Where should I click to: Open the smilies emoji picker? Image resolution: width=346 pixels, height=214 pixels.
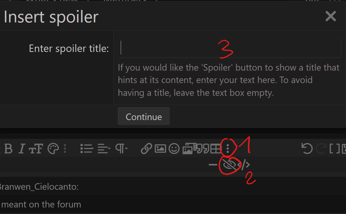click(x=174, y=148)
